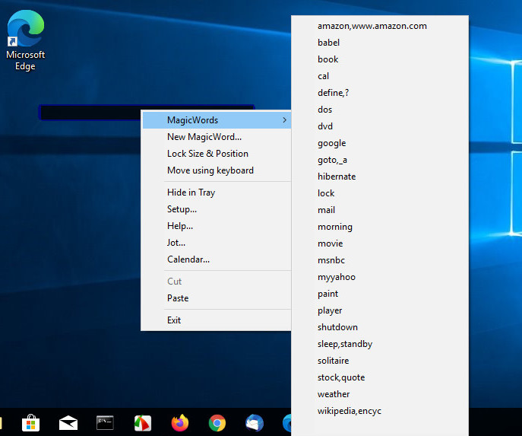The height and width of the screenshot is (436, 522).
Task: Select the movie magic word
Action: [x=380, y=243]
